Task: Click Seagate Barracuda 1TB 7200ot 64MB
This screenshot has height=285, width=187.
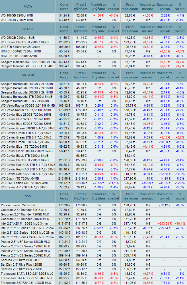Action: [x=27, y=97]
